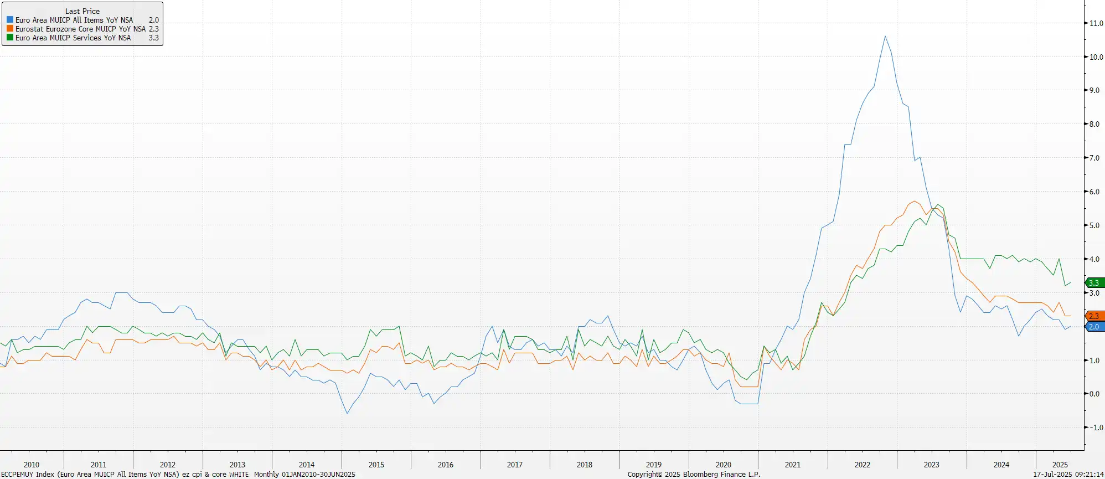The height and width of the screenshot is (479, 1105).
Task: Click the Last Price legend header
Action: [82, 11]
